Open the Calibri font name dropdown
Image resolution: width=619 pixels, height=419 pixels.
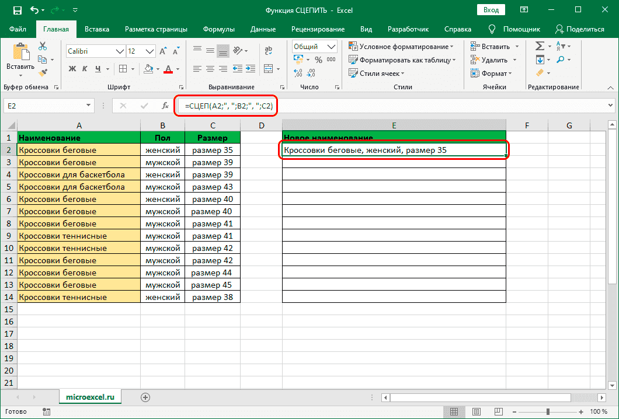click(120, 51)
